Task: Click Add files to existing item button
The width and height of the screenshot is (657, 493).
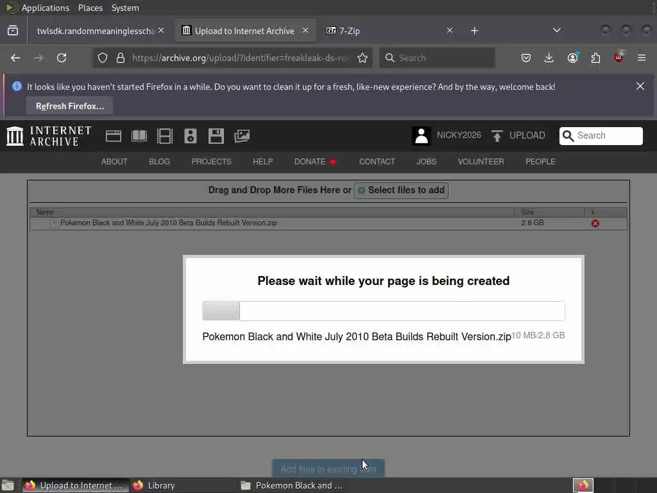Action: (328, 469)
